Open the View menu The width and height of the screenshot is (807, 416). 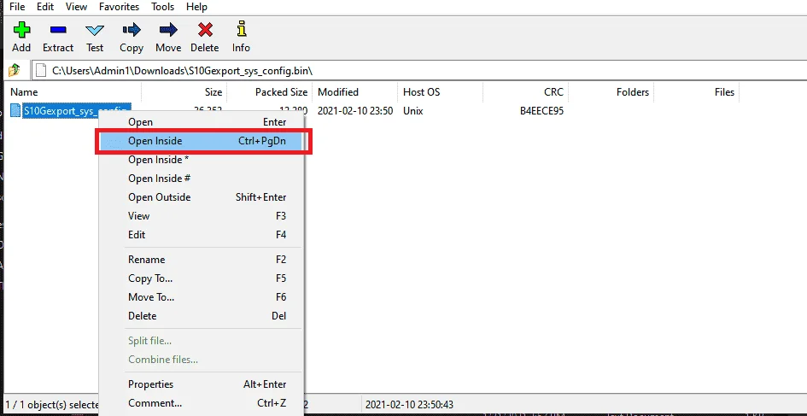click(76, 7)
